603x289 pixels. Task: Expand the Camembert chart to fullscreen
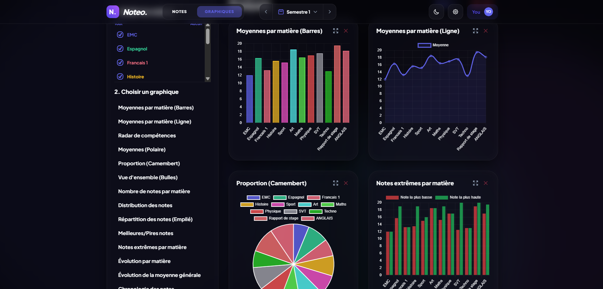click(336, 183)
